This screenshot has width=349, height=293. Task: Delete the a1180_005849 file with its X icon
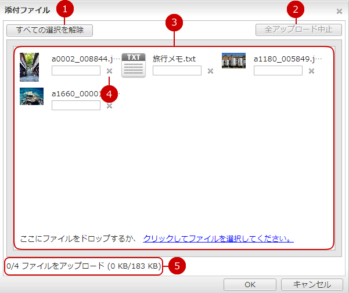(311, 71)
